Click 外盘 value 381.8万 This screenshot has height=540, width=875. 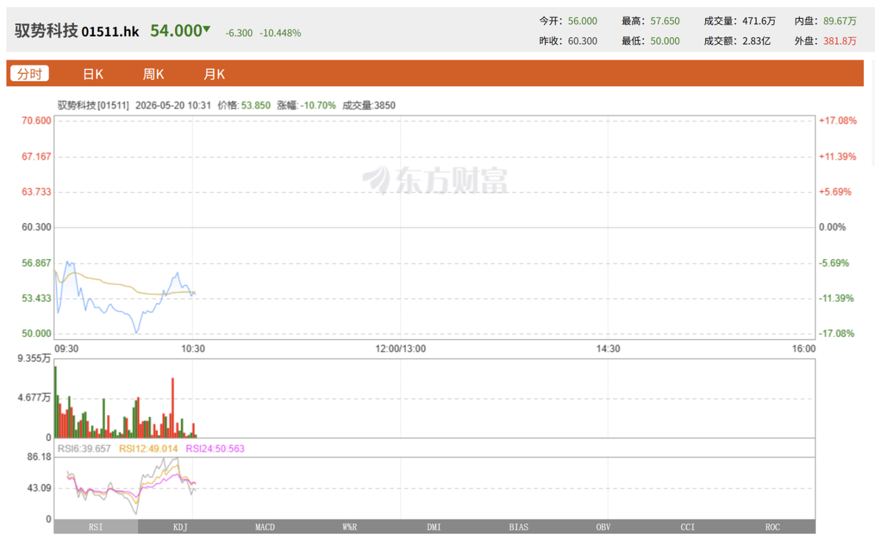pyautogui.click(x=840, y=41)
